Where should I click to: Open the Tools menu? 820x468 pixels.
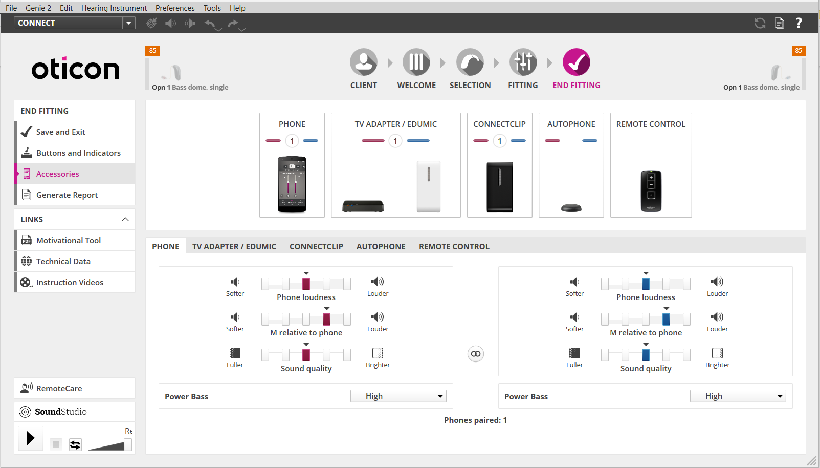[212, 8]
